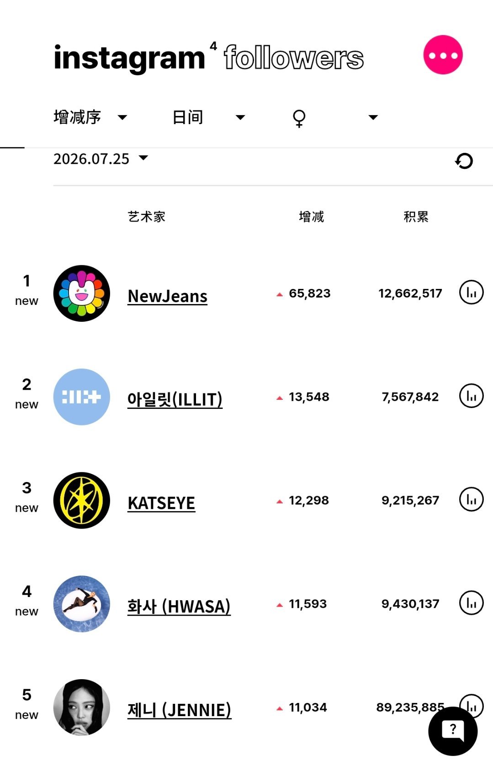
Task: Expand the 增减序 sort dropdown
Action: click(90, 117)
